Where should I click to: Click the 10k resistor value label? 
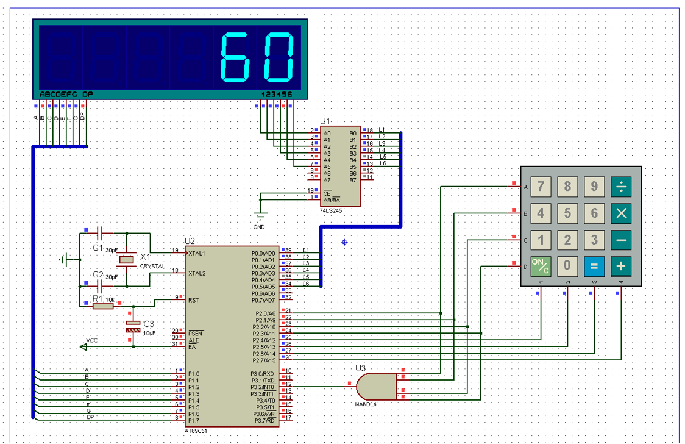pos(110,300)
